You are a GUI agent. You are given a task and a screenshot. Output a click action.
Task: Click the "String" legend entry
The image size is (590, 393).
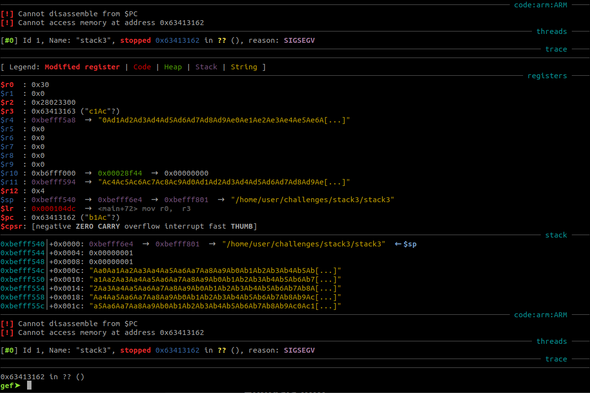tap(244, 67)
